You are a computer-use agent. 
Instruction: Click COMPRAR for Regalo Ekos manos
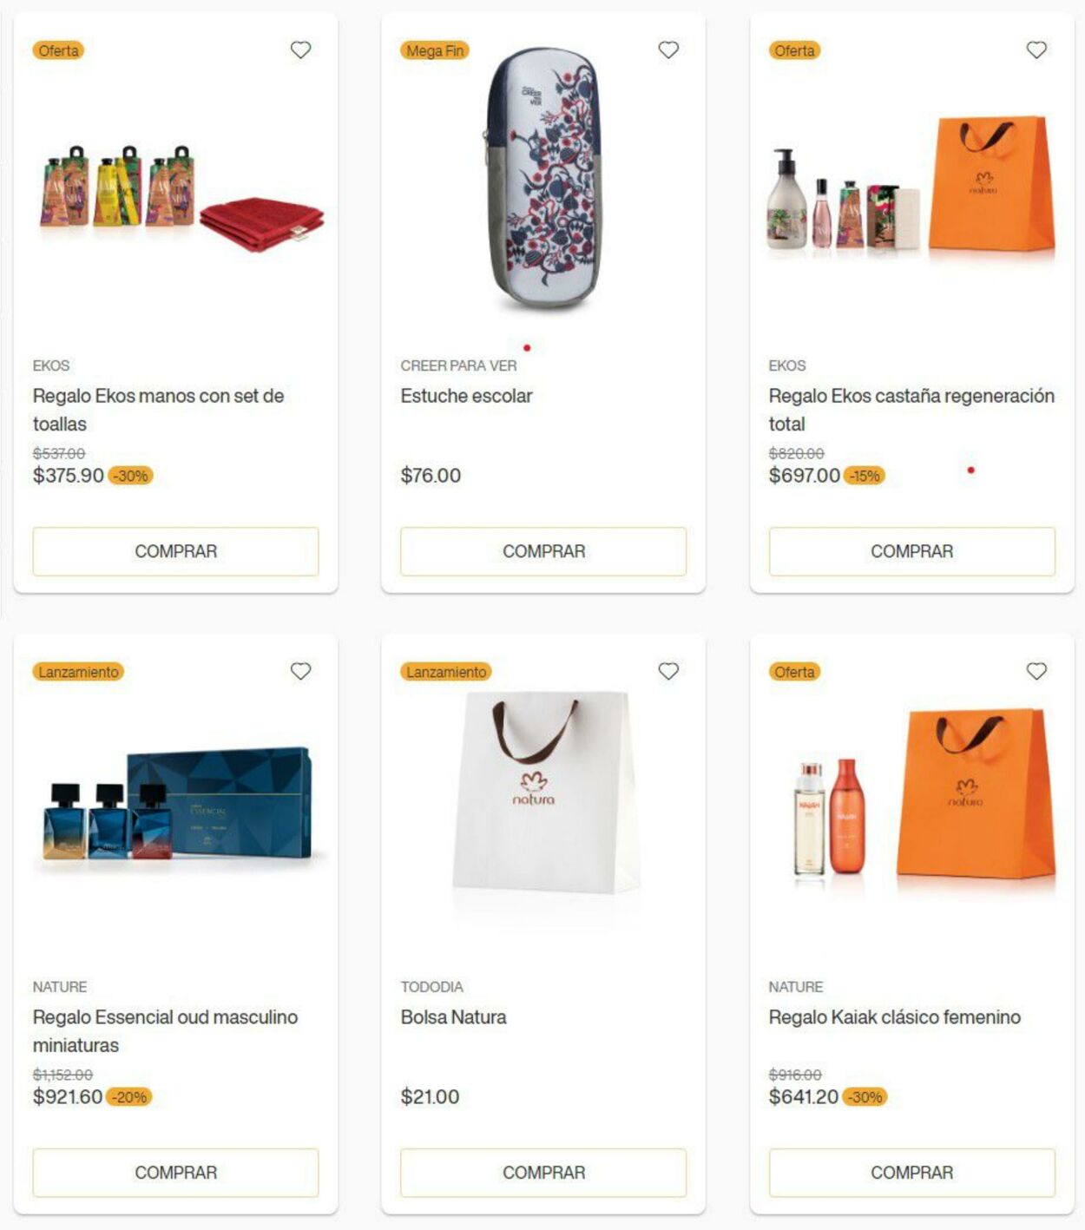pyautogui.click(x=175, y=551)
